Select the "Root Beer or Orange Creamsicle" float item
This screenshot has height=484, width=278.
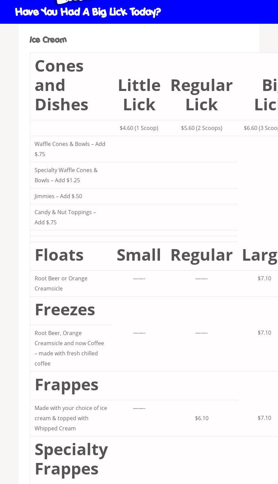[61, 283]
